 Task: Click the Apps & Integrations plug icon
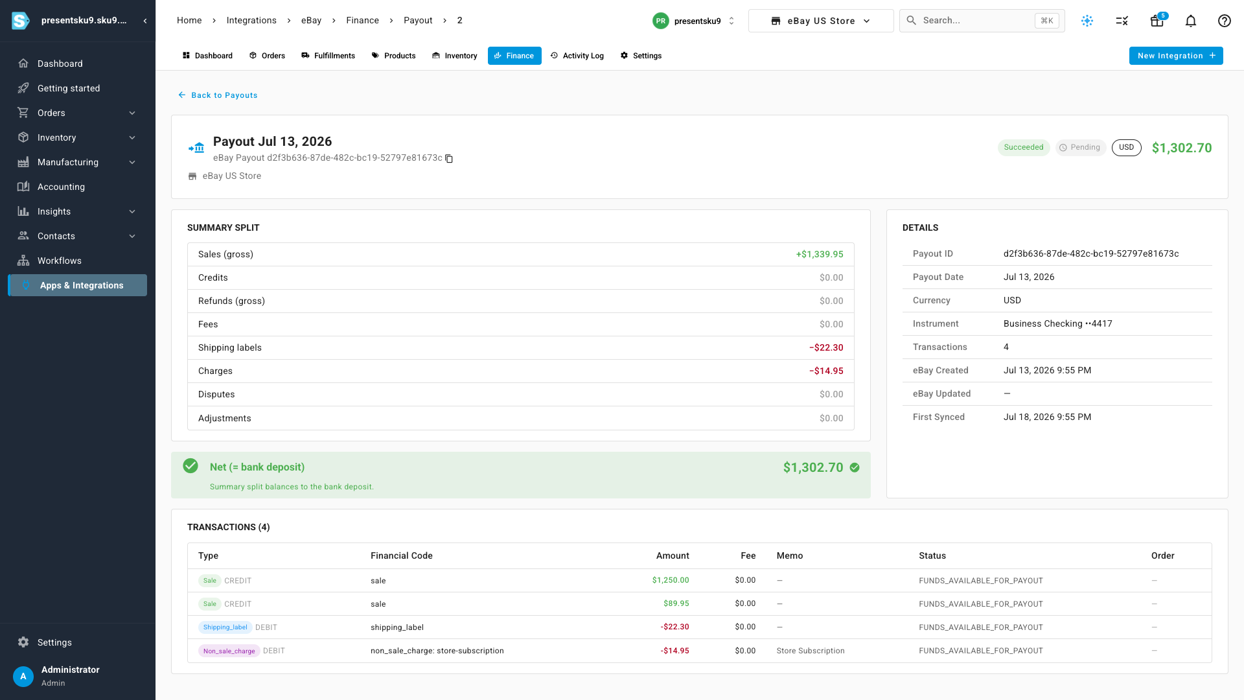[x=26, y=285]
